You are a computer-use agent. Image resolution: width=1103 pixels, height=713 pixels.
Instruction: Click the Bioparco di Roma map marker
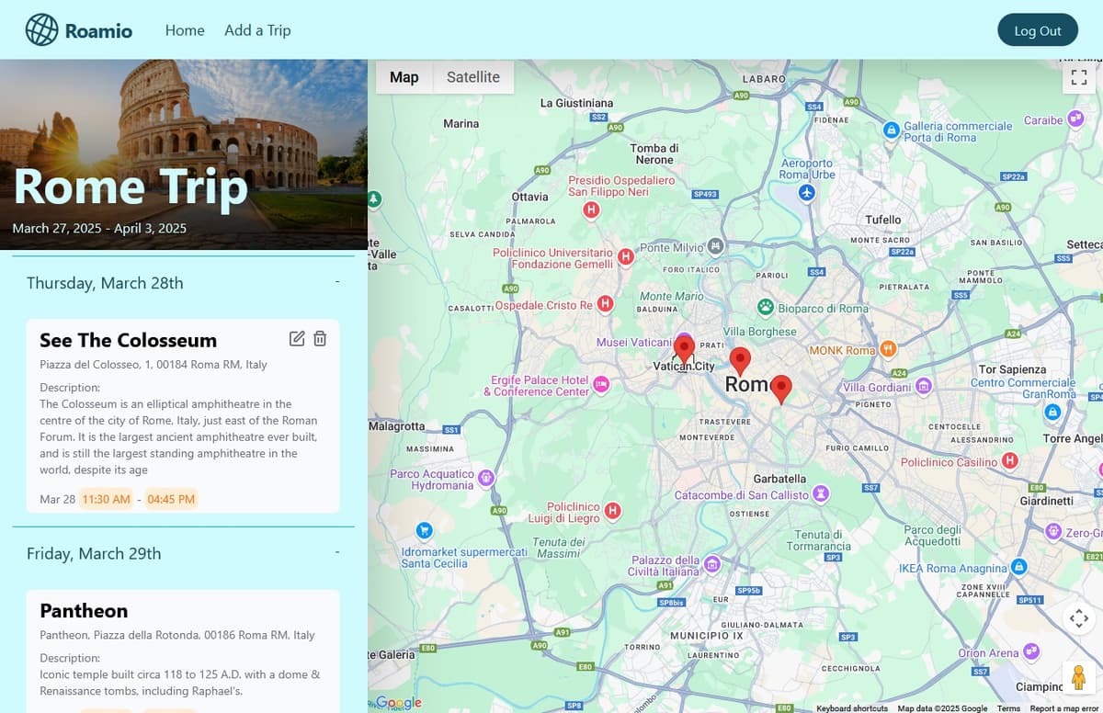click(765, 307)
